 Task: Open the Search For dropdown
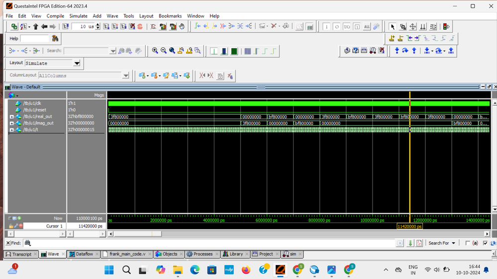pyautogui.click(x=453, y=243)
